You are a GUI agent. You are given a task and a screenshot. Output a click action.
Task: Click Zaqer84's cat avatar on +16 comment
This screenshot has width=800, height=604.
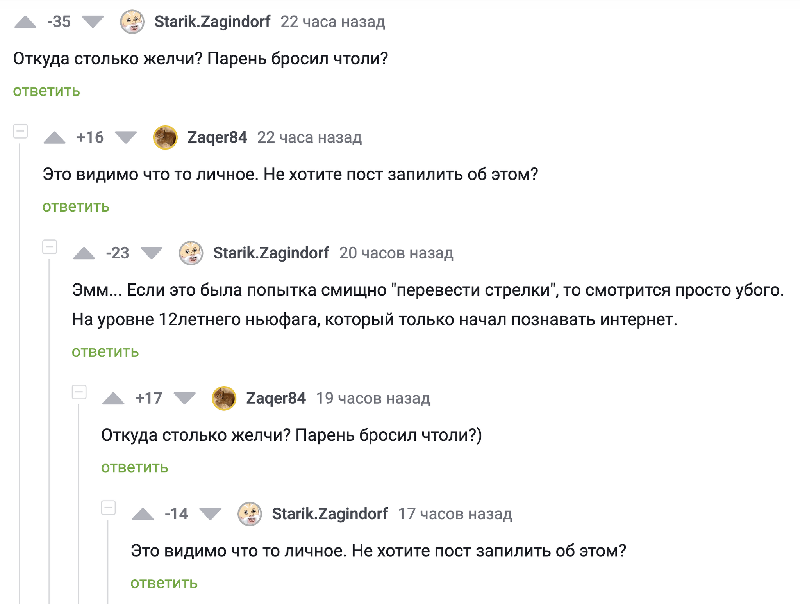coord(165,138)
